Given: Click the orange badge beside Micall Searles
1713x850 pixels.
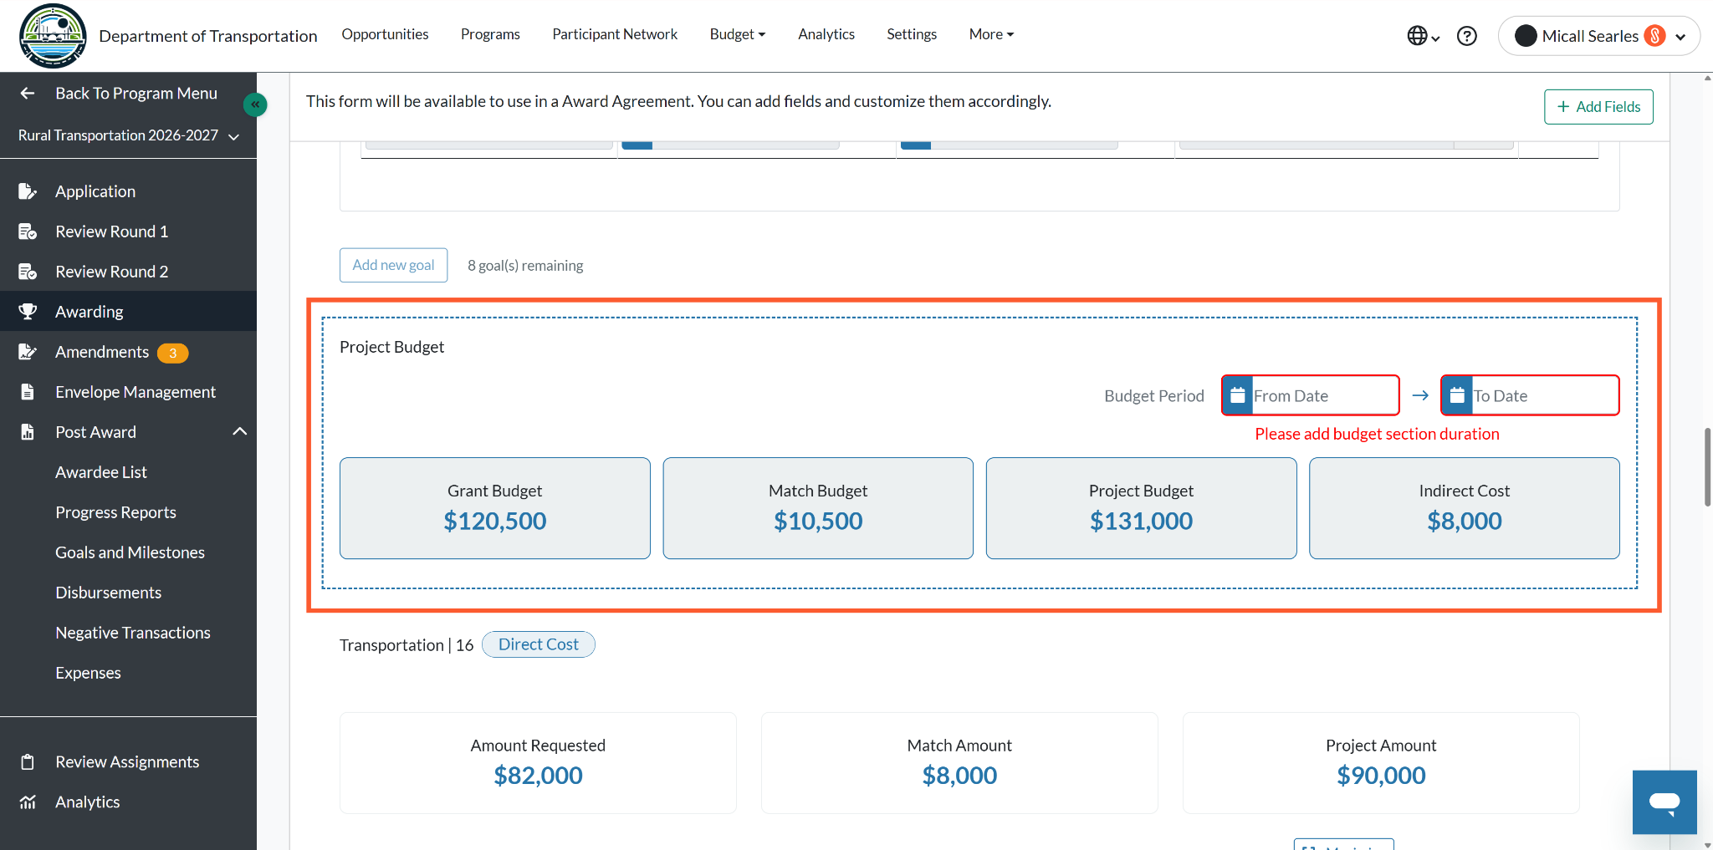Looking at the screenshot, I should click(x=1654, y=36).
